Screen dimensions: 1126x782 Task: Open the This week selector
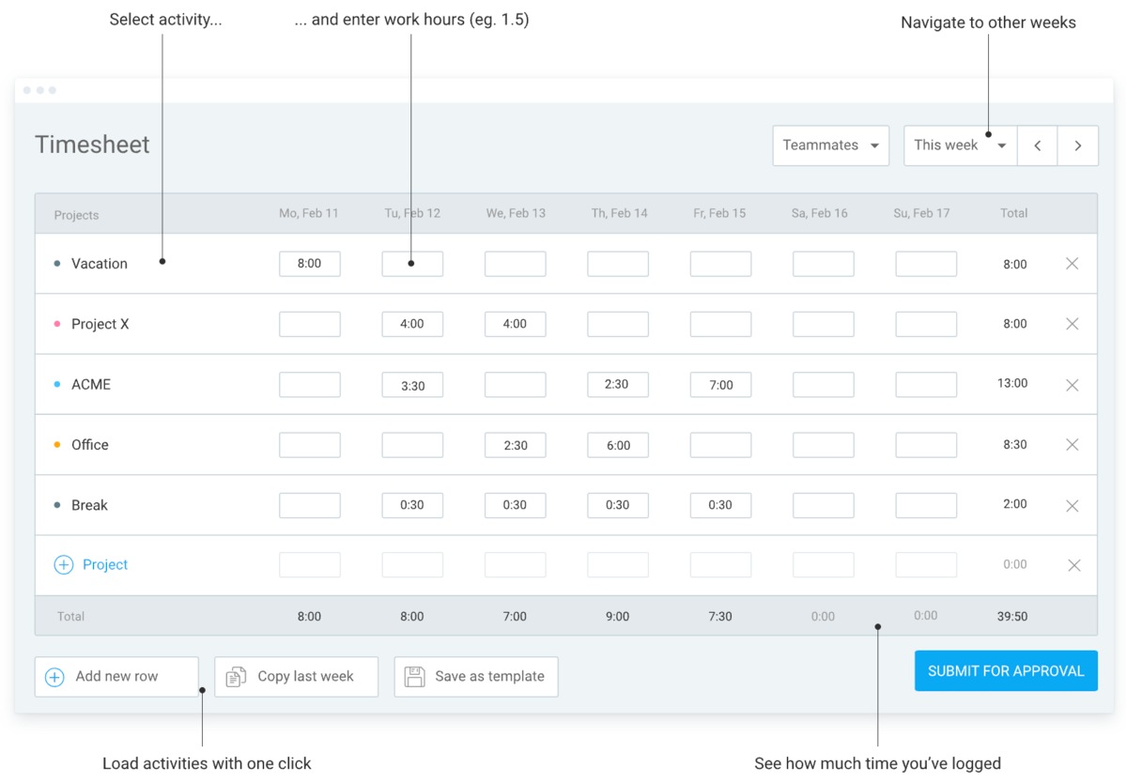[959, 146]
